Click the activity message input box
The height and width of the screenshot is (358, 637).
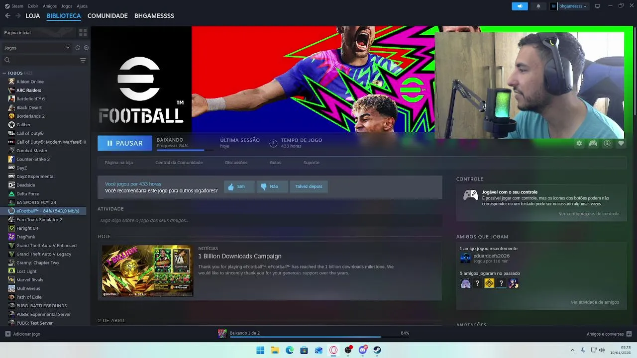click(x=270, y=220)
